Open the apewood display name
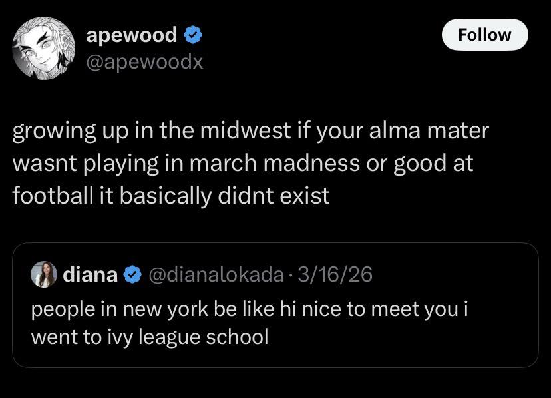 (x=132, y=34)
